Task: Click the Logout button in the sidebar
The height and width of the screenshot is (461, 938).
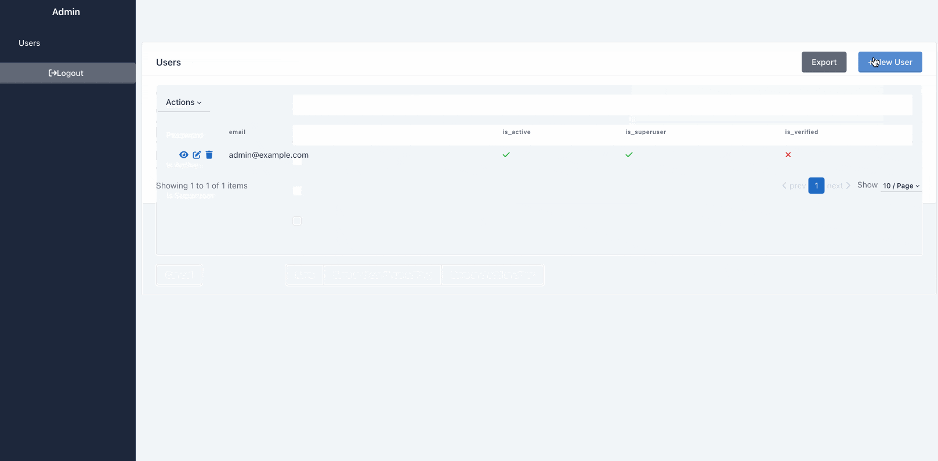Action: click(x=68, y=73)
